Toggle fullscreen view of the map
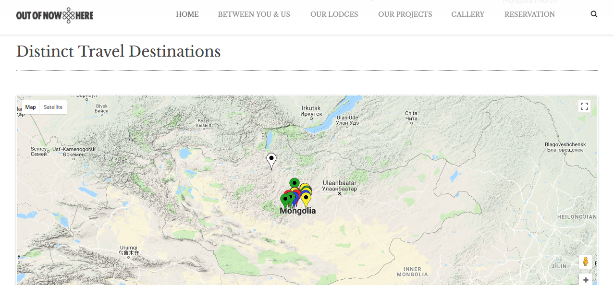614x285 pixels. [584, 107]
